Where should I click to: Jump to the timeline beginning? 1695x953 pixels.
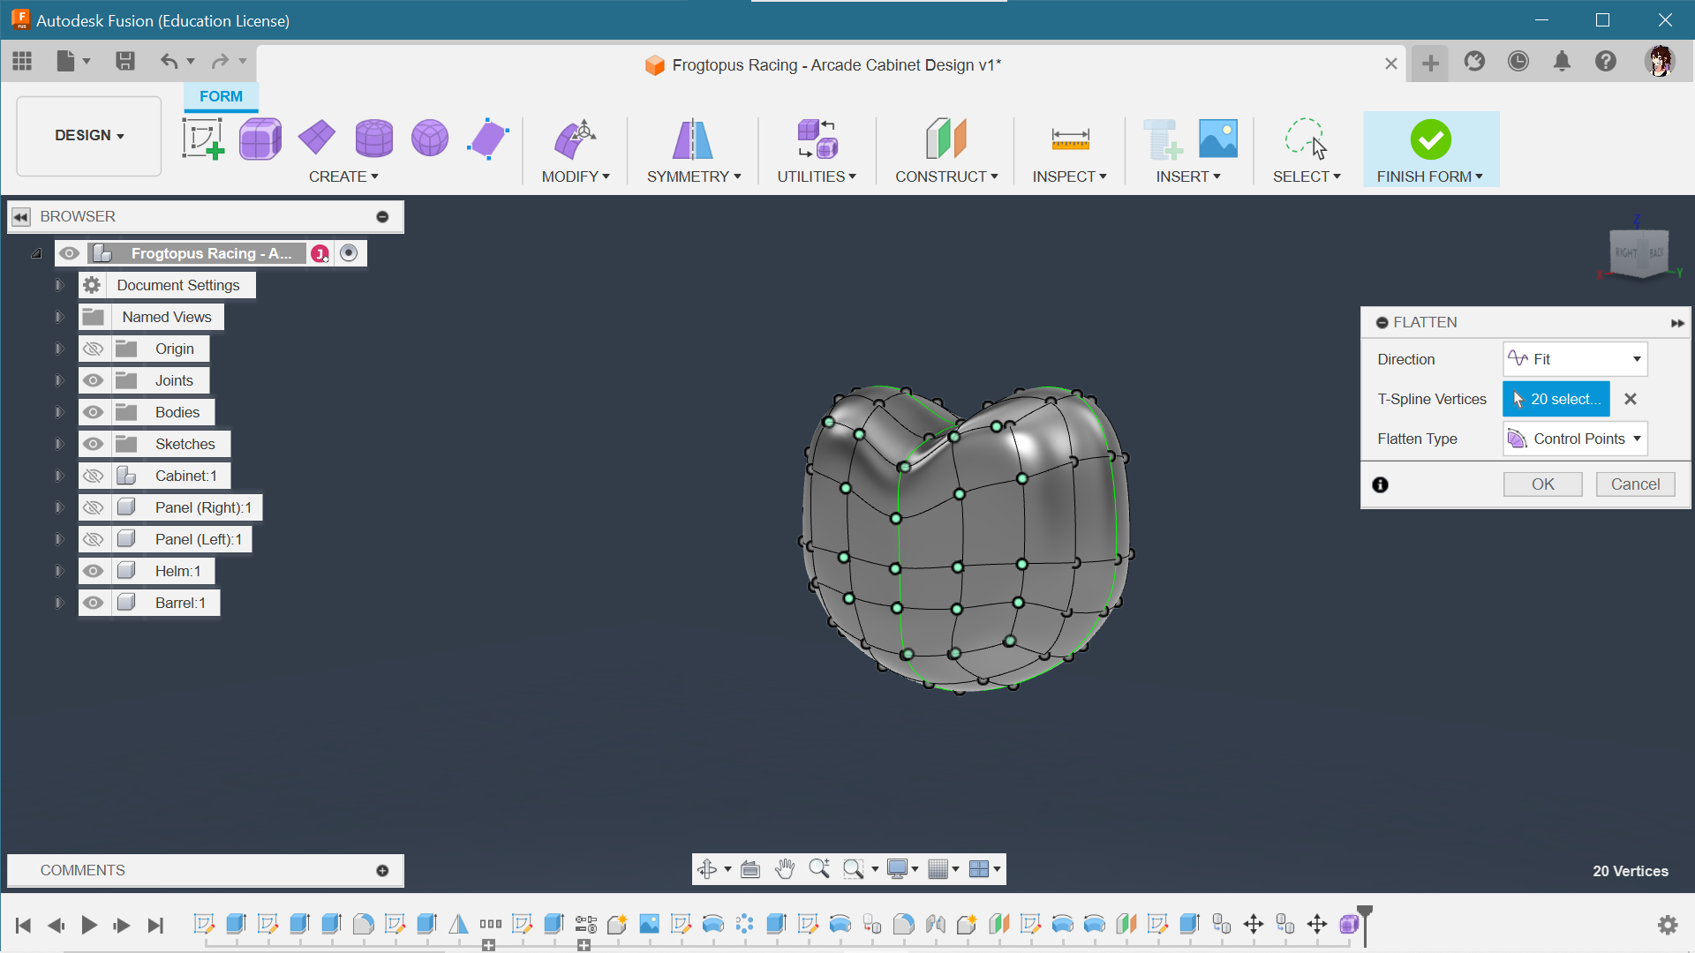24,925
